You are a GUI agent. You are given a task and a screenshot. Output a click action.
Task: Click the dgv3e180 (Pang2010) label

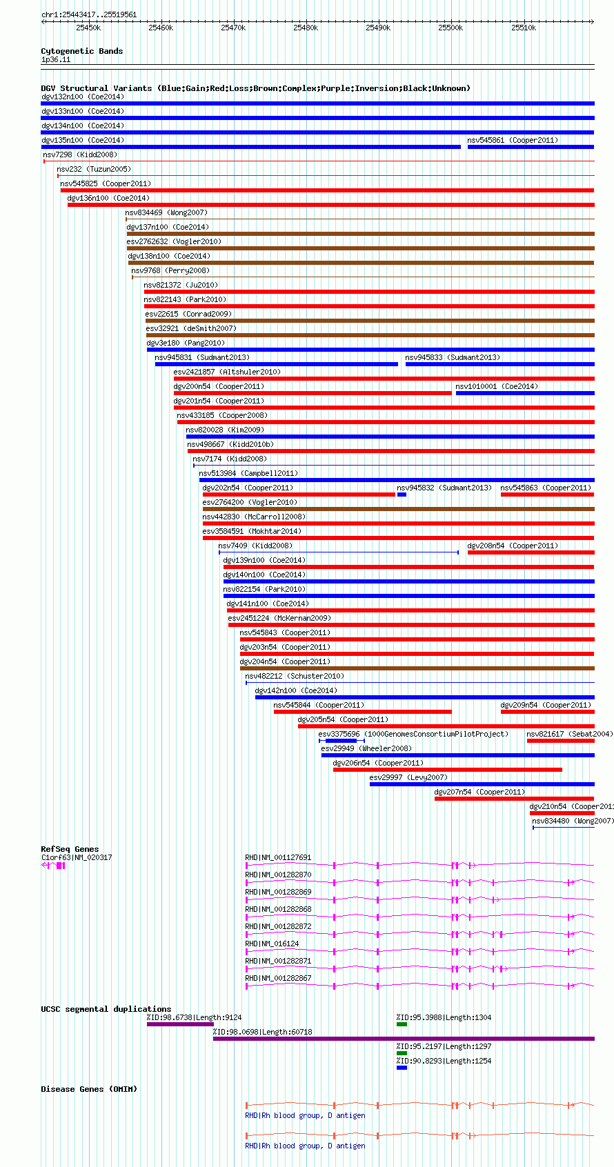[x=186, y=343]
